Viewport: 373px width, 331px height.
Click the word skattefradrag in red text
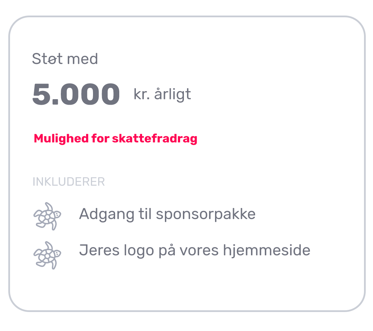[x=155, y=139]
